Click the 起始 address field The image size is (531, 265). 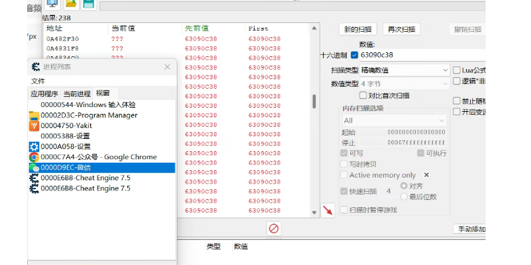[402, 132]
